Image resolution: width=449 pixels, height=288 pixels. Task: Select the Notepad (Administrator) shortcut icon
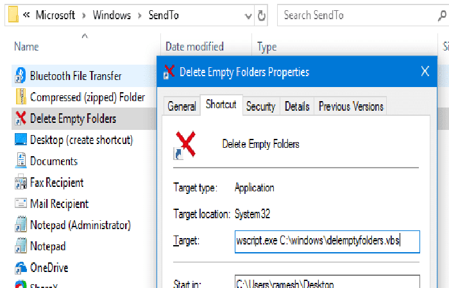(x=21, y=225)
